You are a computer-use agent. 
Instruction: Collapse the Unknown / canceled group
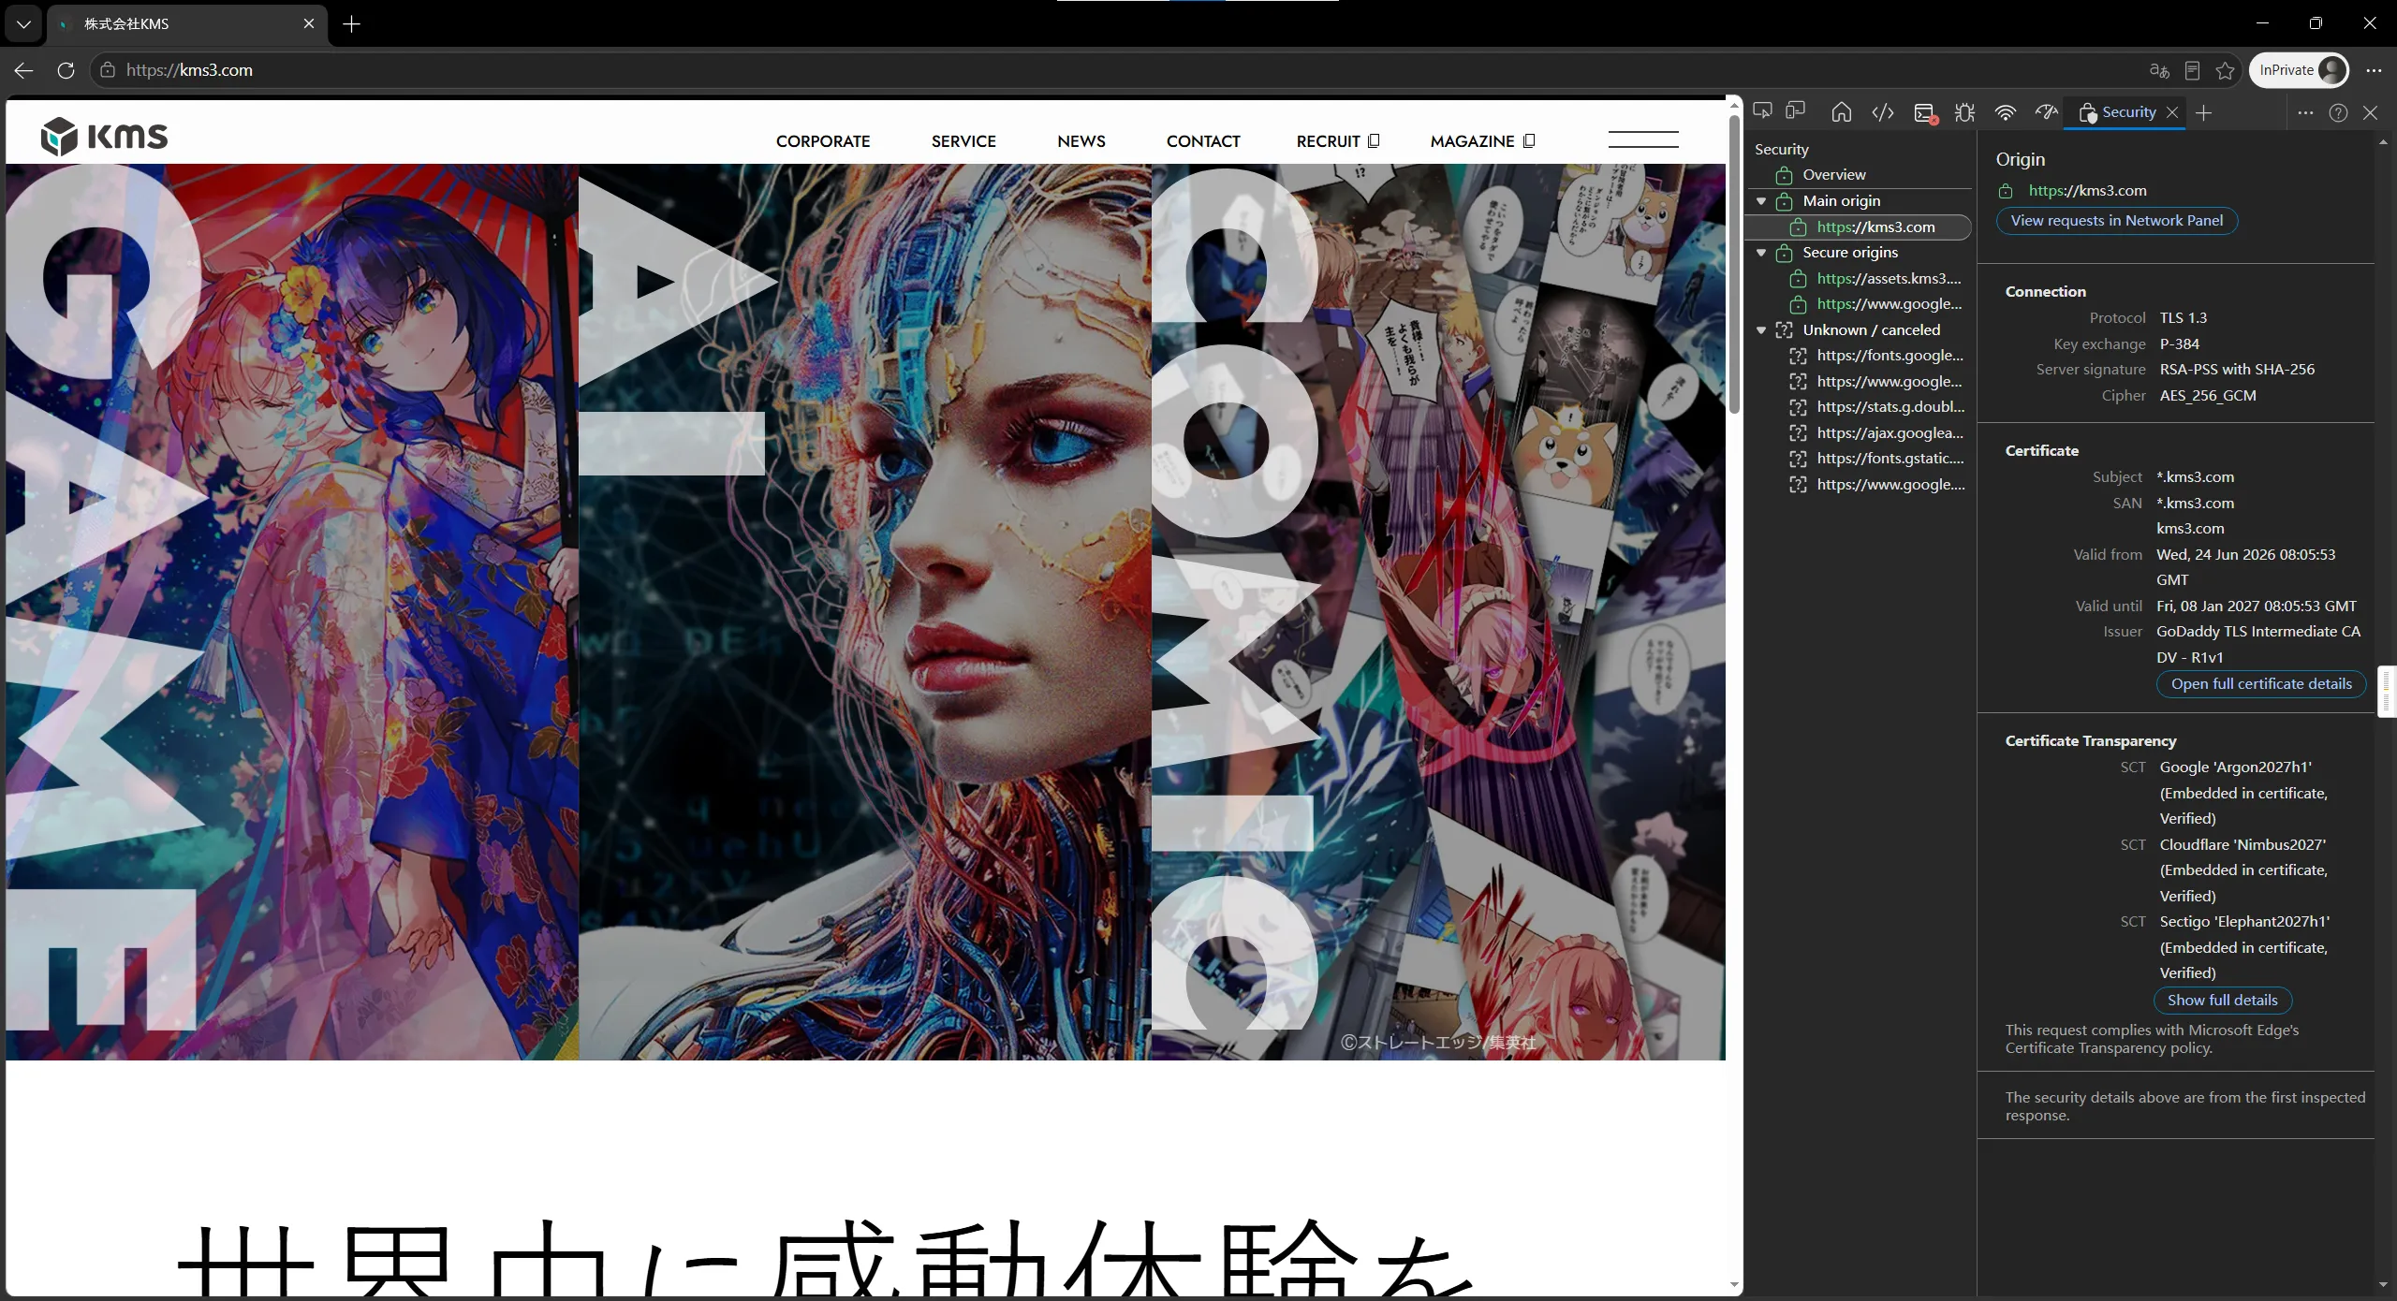[1761, 330]
